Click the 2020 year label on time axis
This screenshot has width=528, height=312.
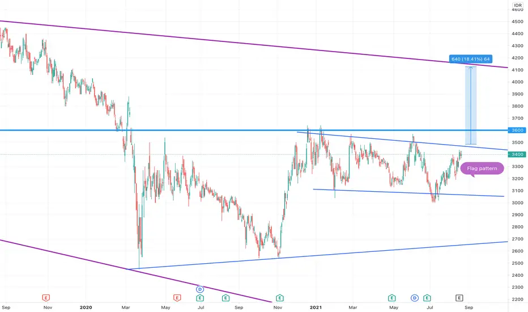click(x=86, y=307)
